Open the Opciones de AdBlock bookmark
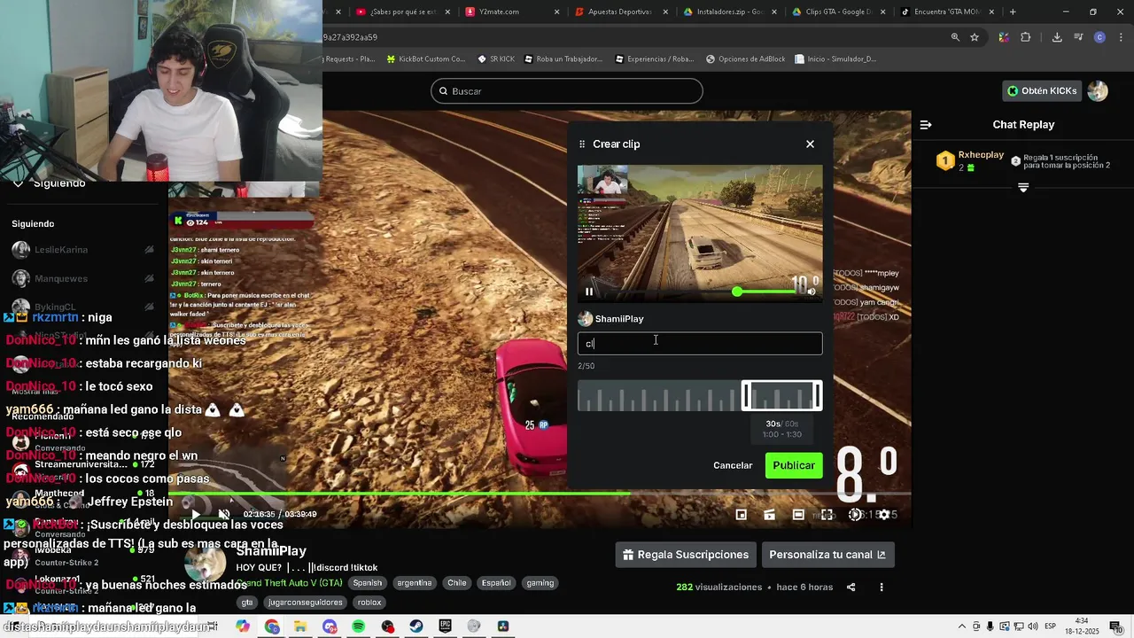Image resolution: width=1134 pixels, height=638 pixels. 745,59
